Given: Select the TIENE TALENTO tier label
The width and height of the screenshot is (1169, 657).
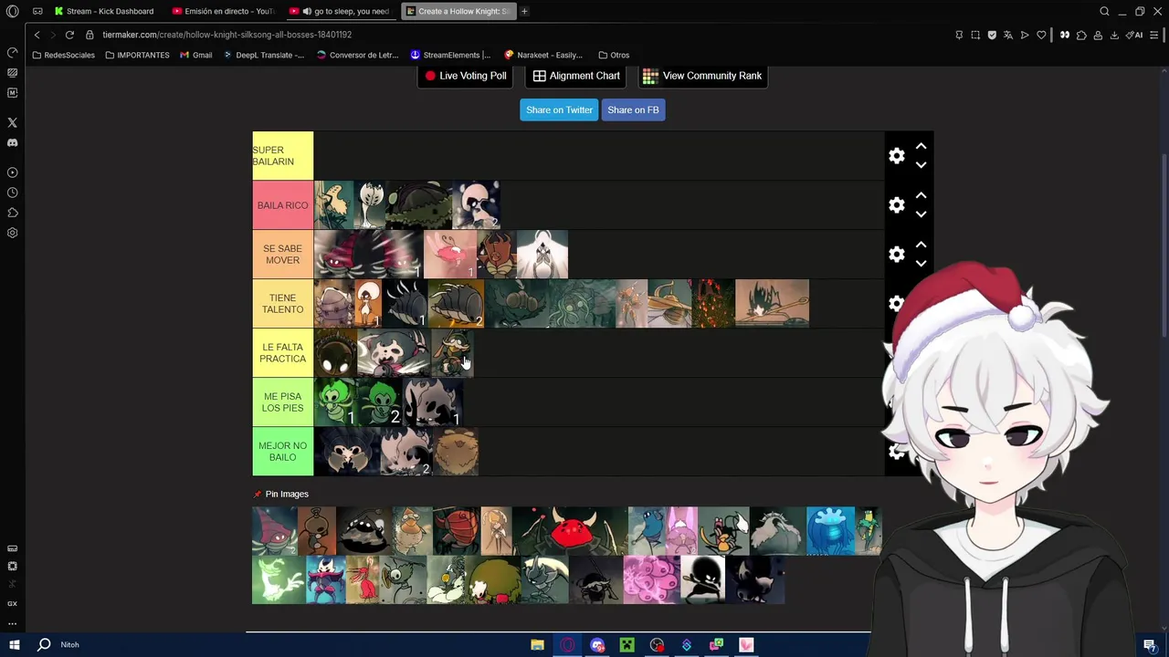Looking at the screenshot, I should pos(283,304).
